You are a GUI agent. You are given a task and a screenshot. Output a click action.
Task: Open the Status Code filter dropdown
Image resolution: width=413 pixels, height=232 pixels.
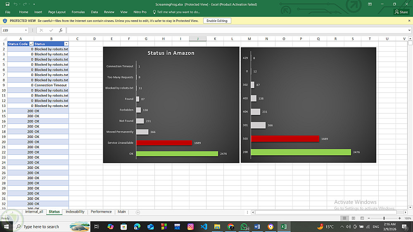pos(31,44)
